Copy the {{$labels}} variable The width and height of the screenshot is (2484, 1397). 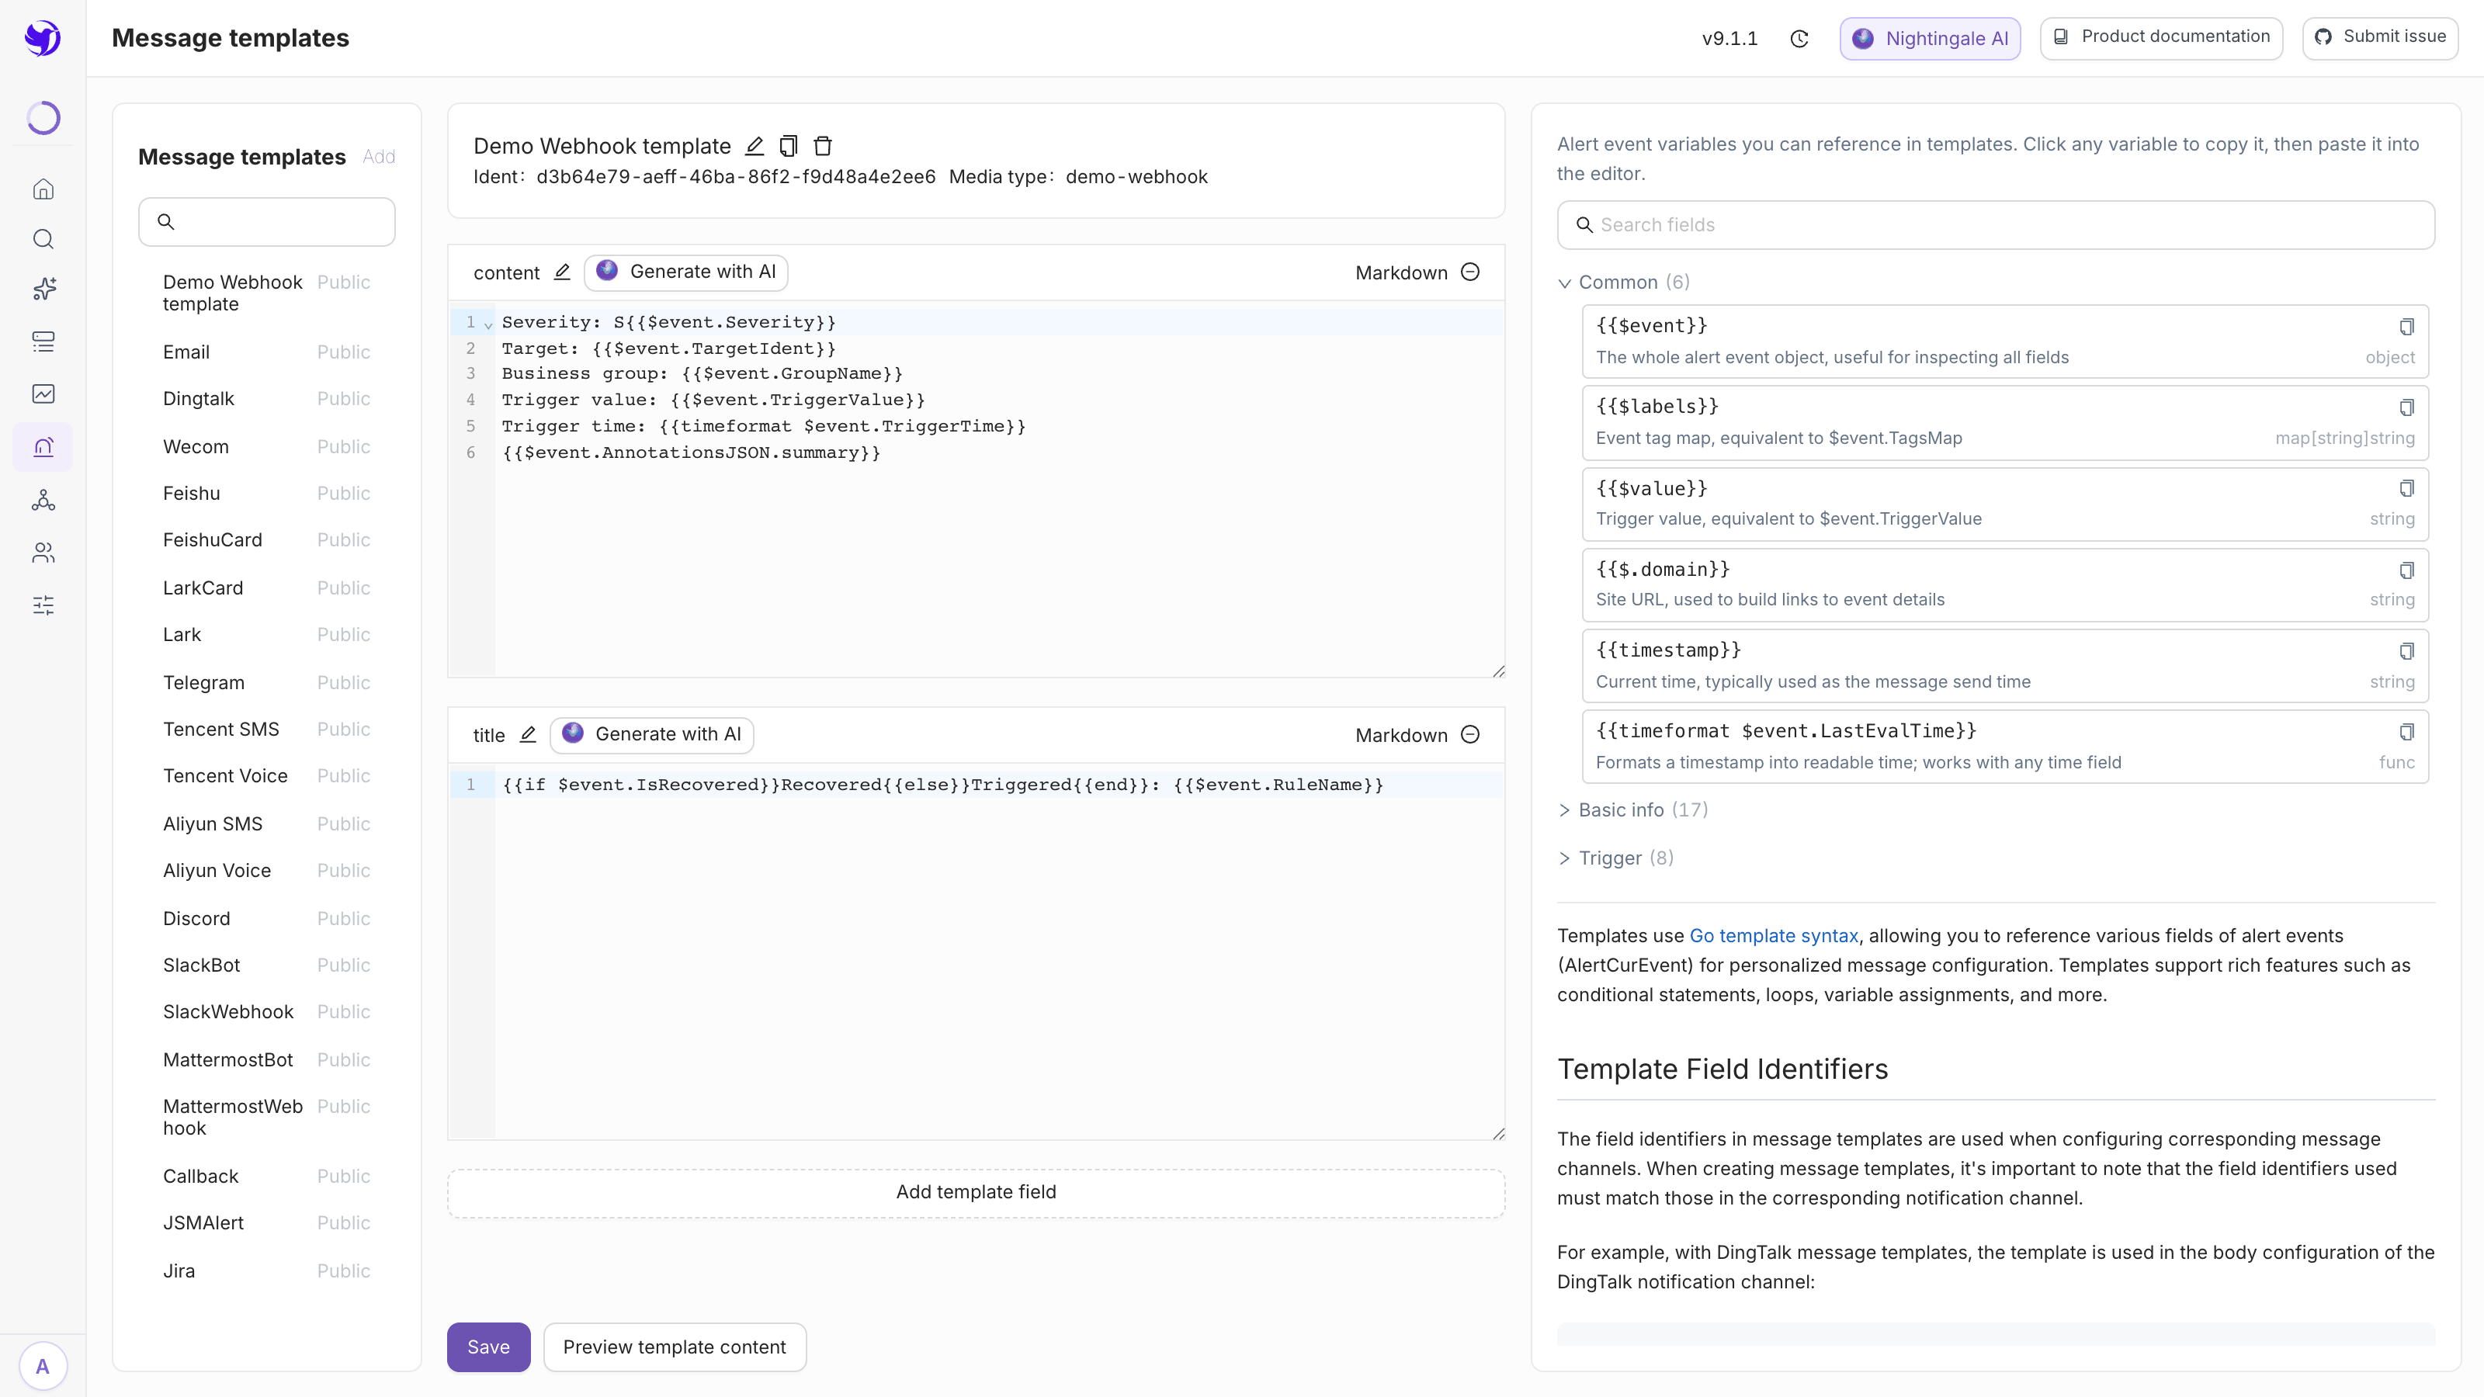click(2407, 407)
